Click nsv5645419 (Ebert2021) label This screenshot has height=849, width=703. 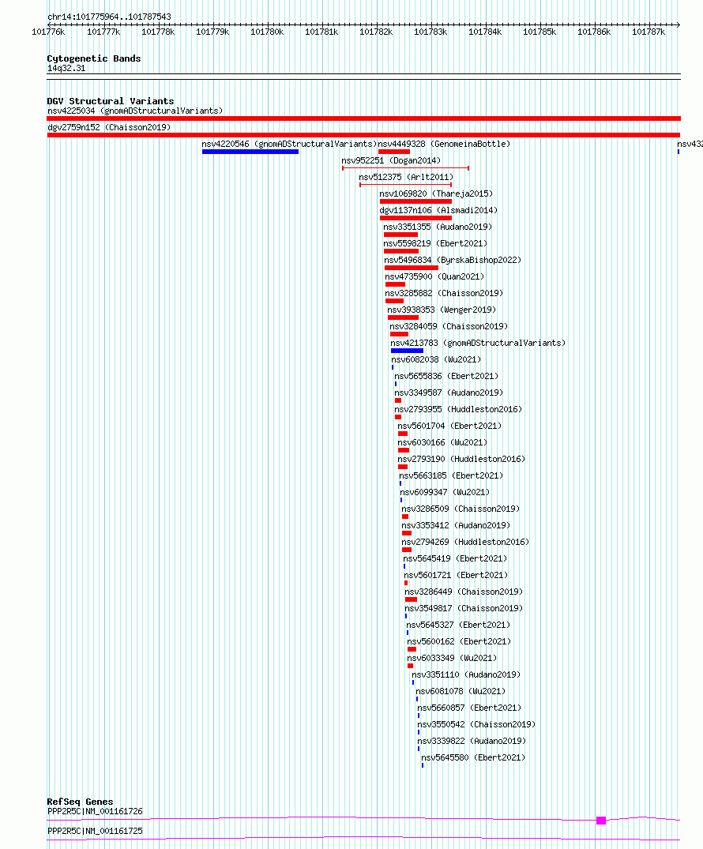(x=455, y=559)
